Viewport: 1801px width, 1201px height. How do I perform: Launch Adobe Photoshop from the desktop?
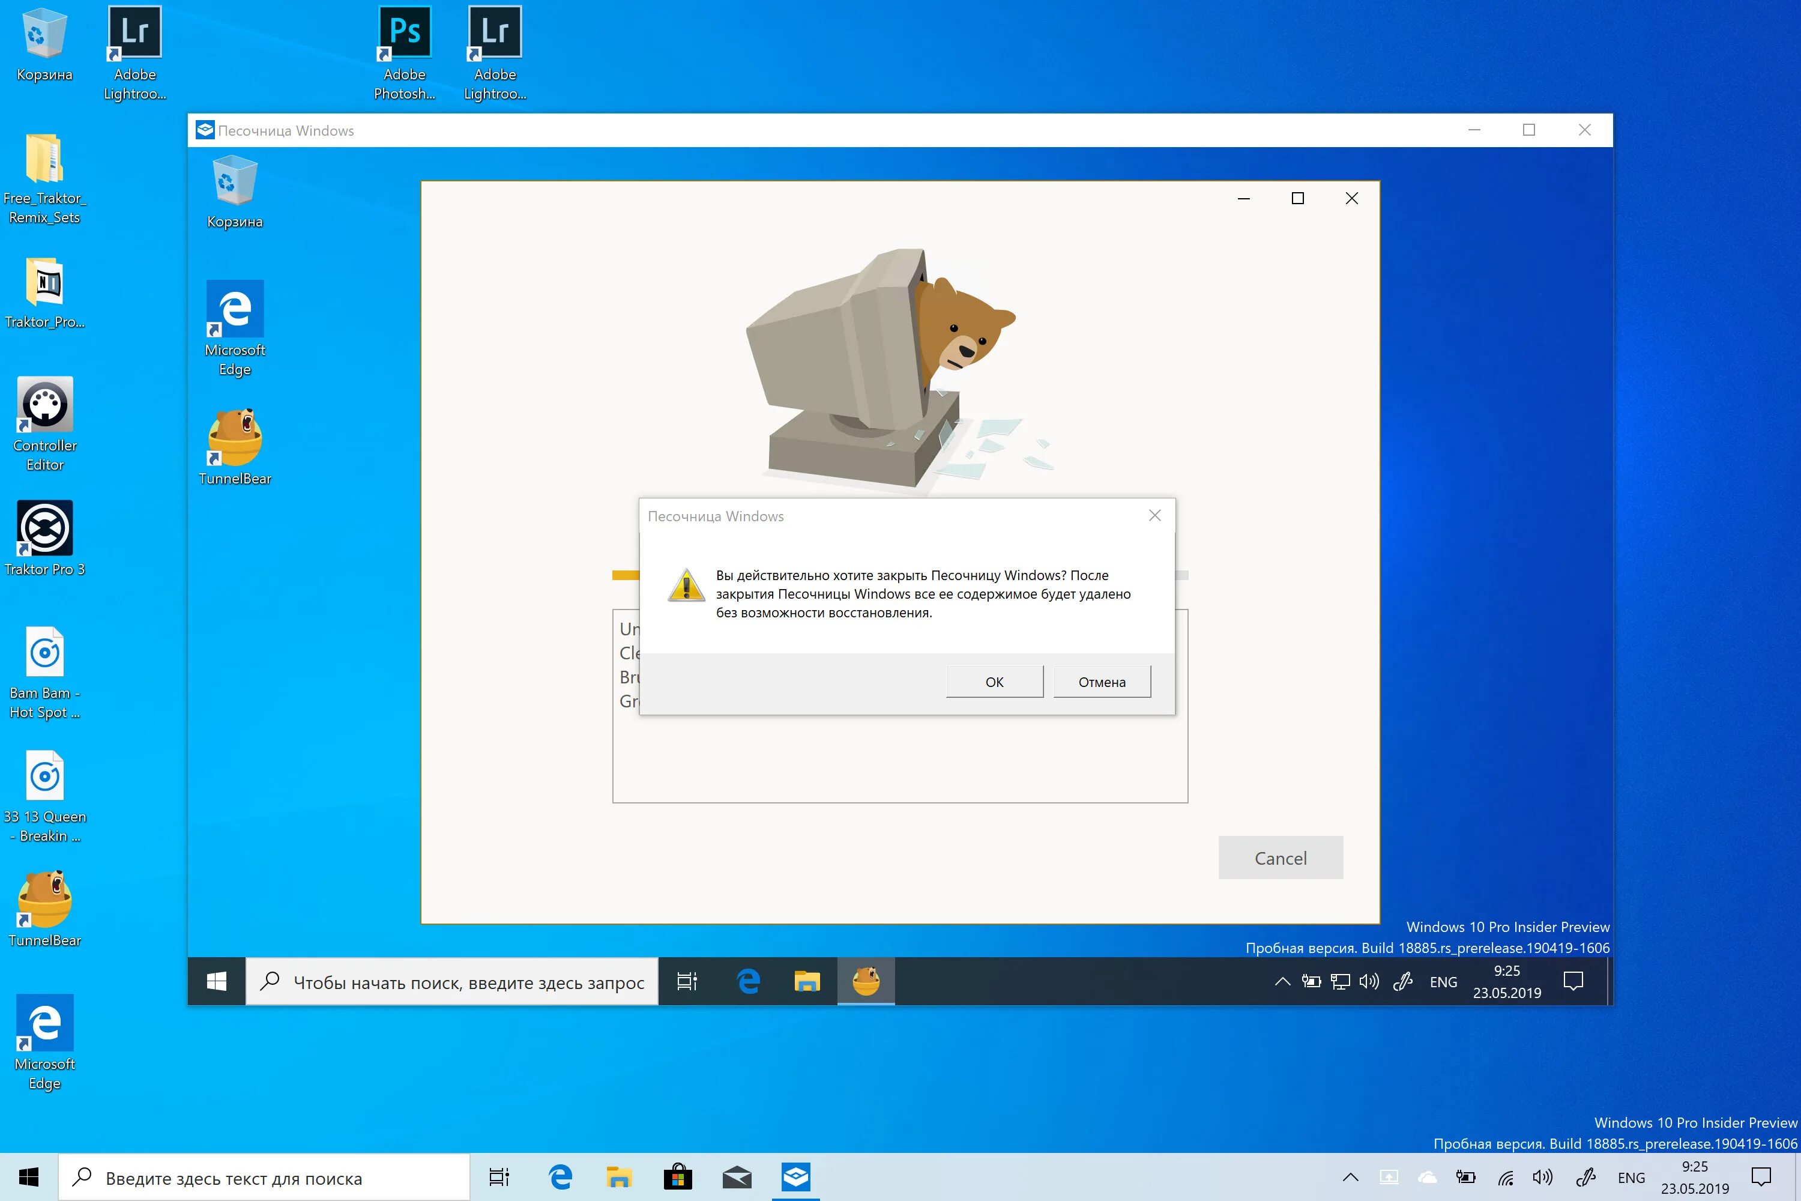403,31
